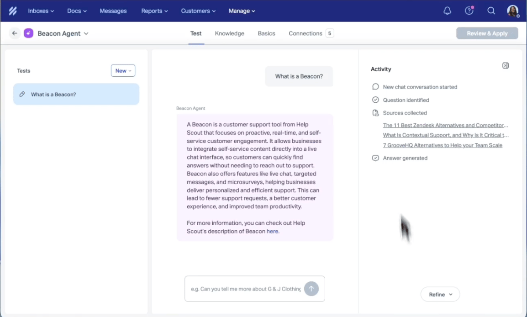
Task: Open the Reports dropdown menu
Action: [154, 11]
